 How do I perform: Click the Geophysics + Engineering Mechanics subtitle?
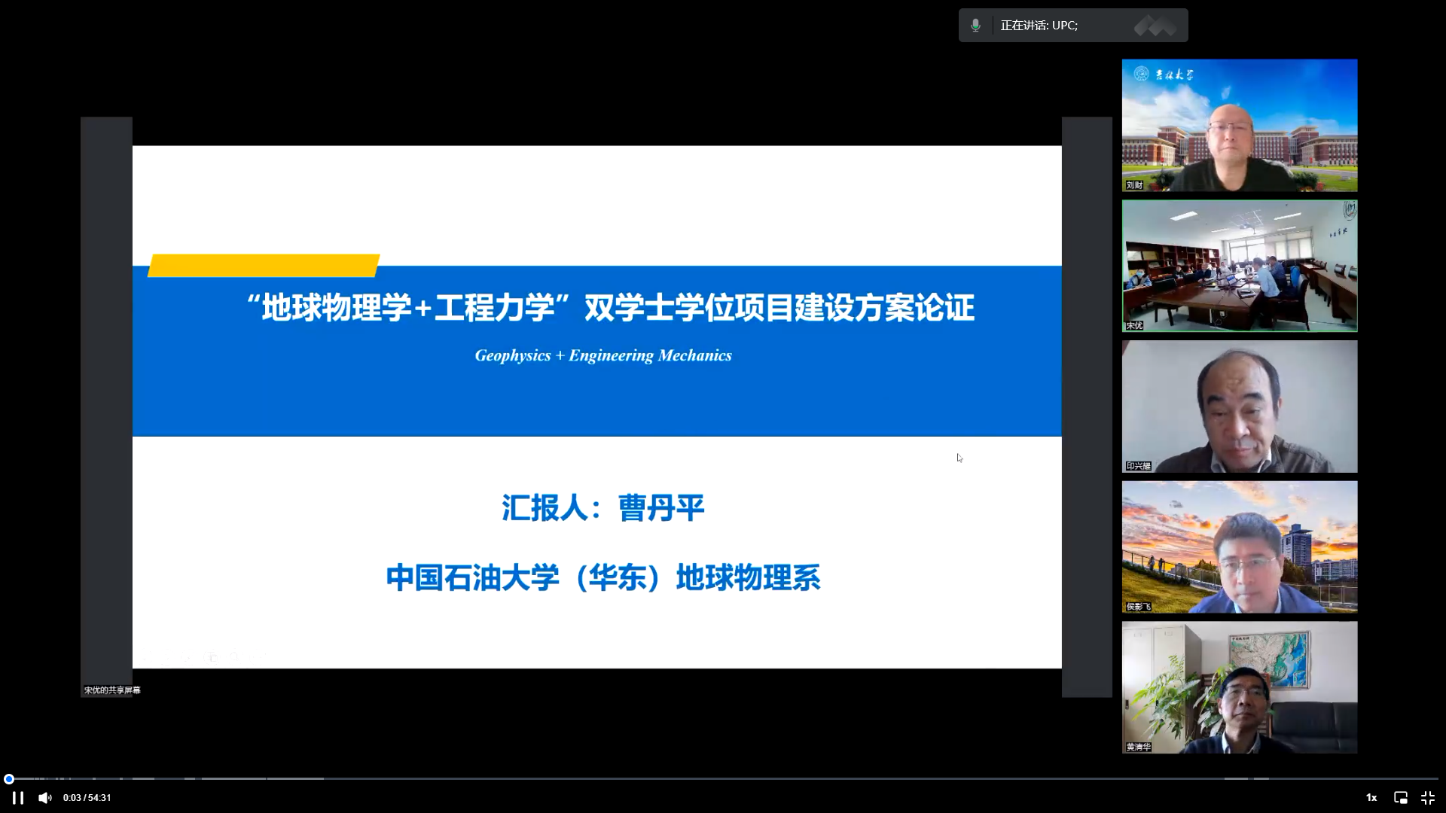602,355
